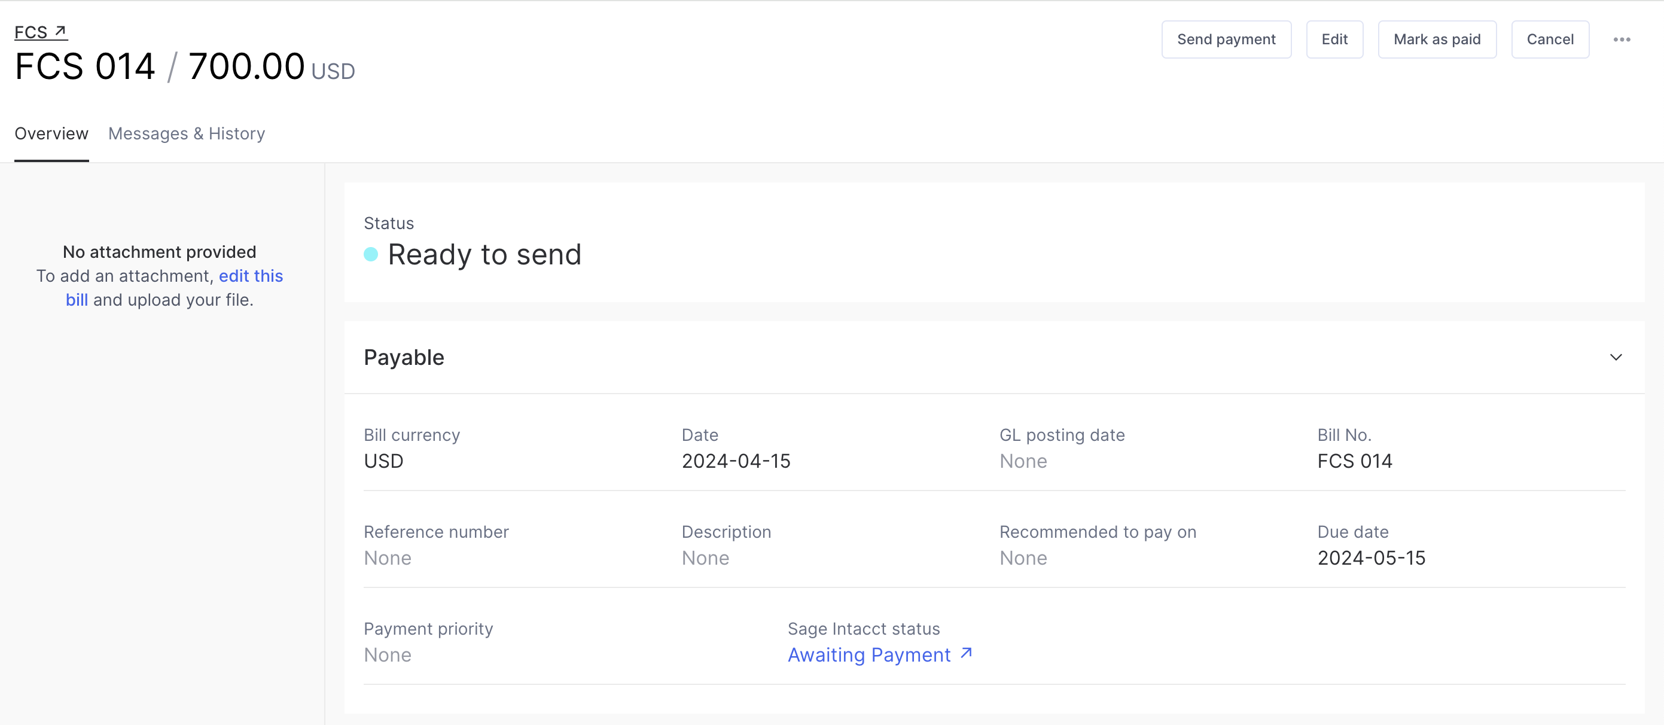
Task: Open the FCS vendor link
Action: click(41, 32)
